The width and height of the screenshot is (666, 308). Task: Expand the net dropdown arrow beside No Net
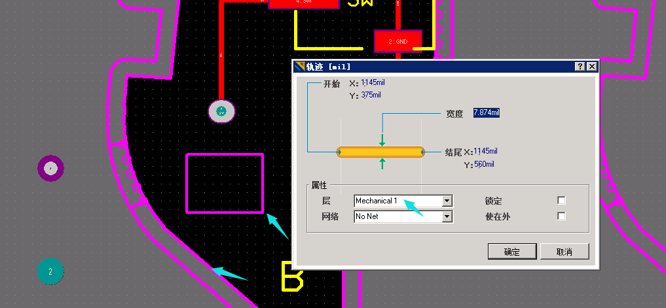coord(448,216)
